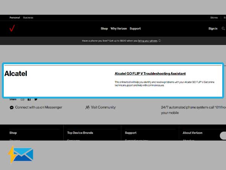Click the Shop footer heading

(x=13, y=133)
